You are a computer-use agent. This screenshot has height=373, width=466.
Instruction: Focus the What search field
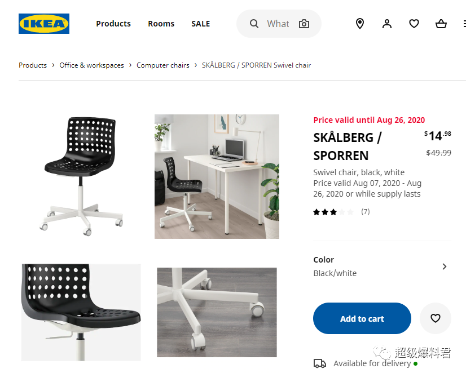point(279,24)
